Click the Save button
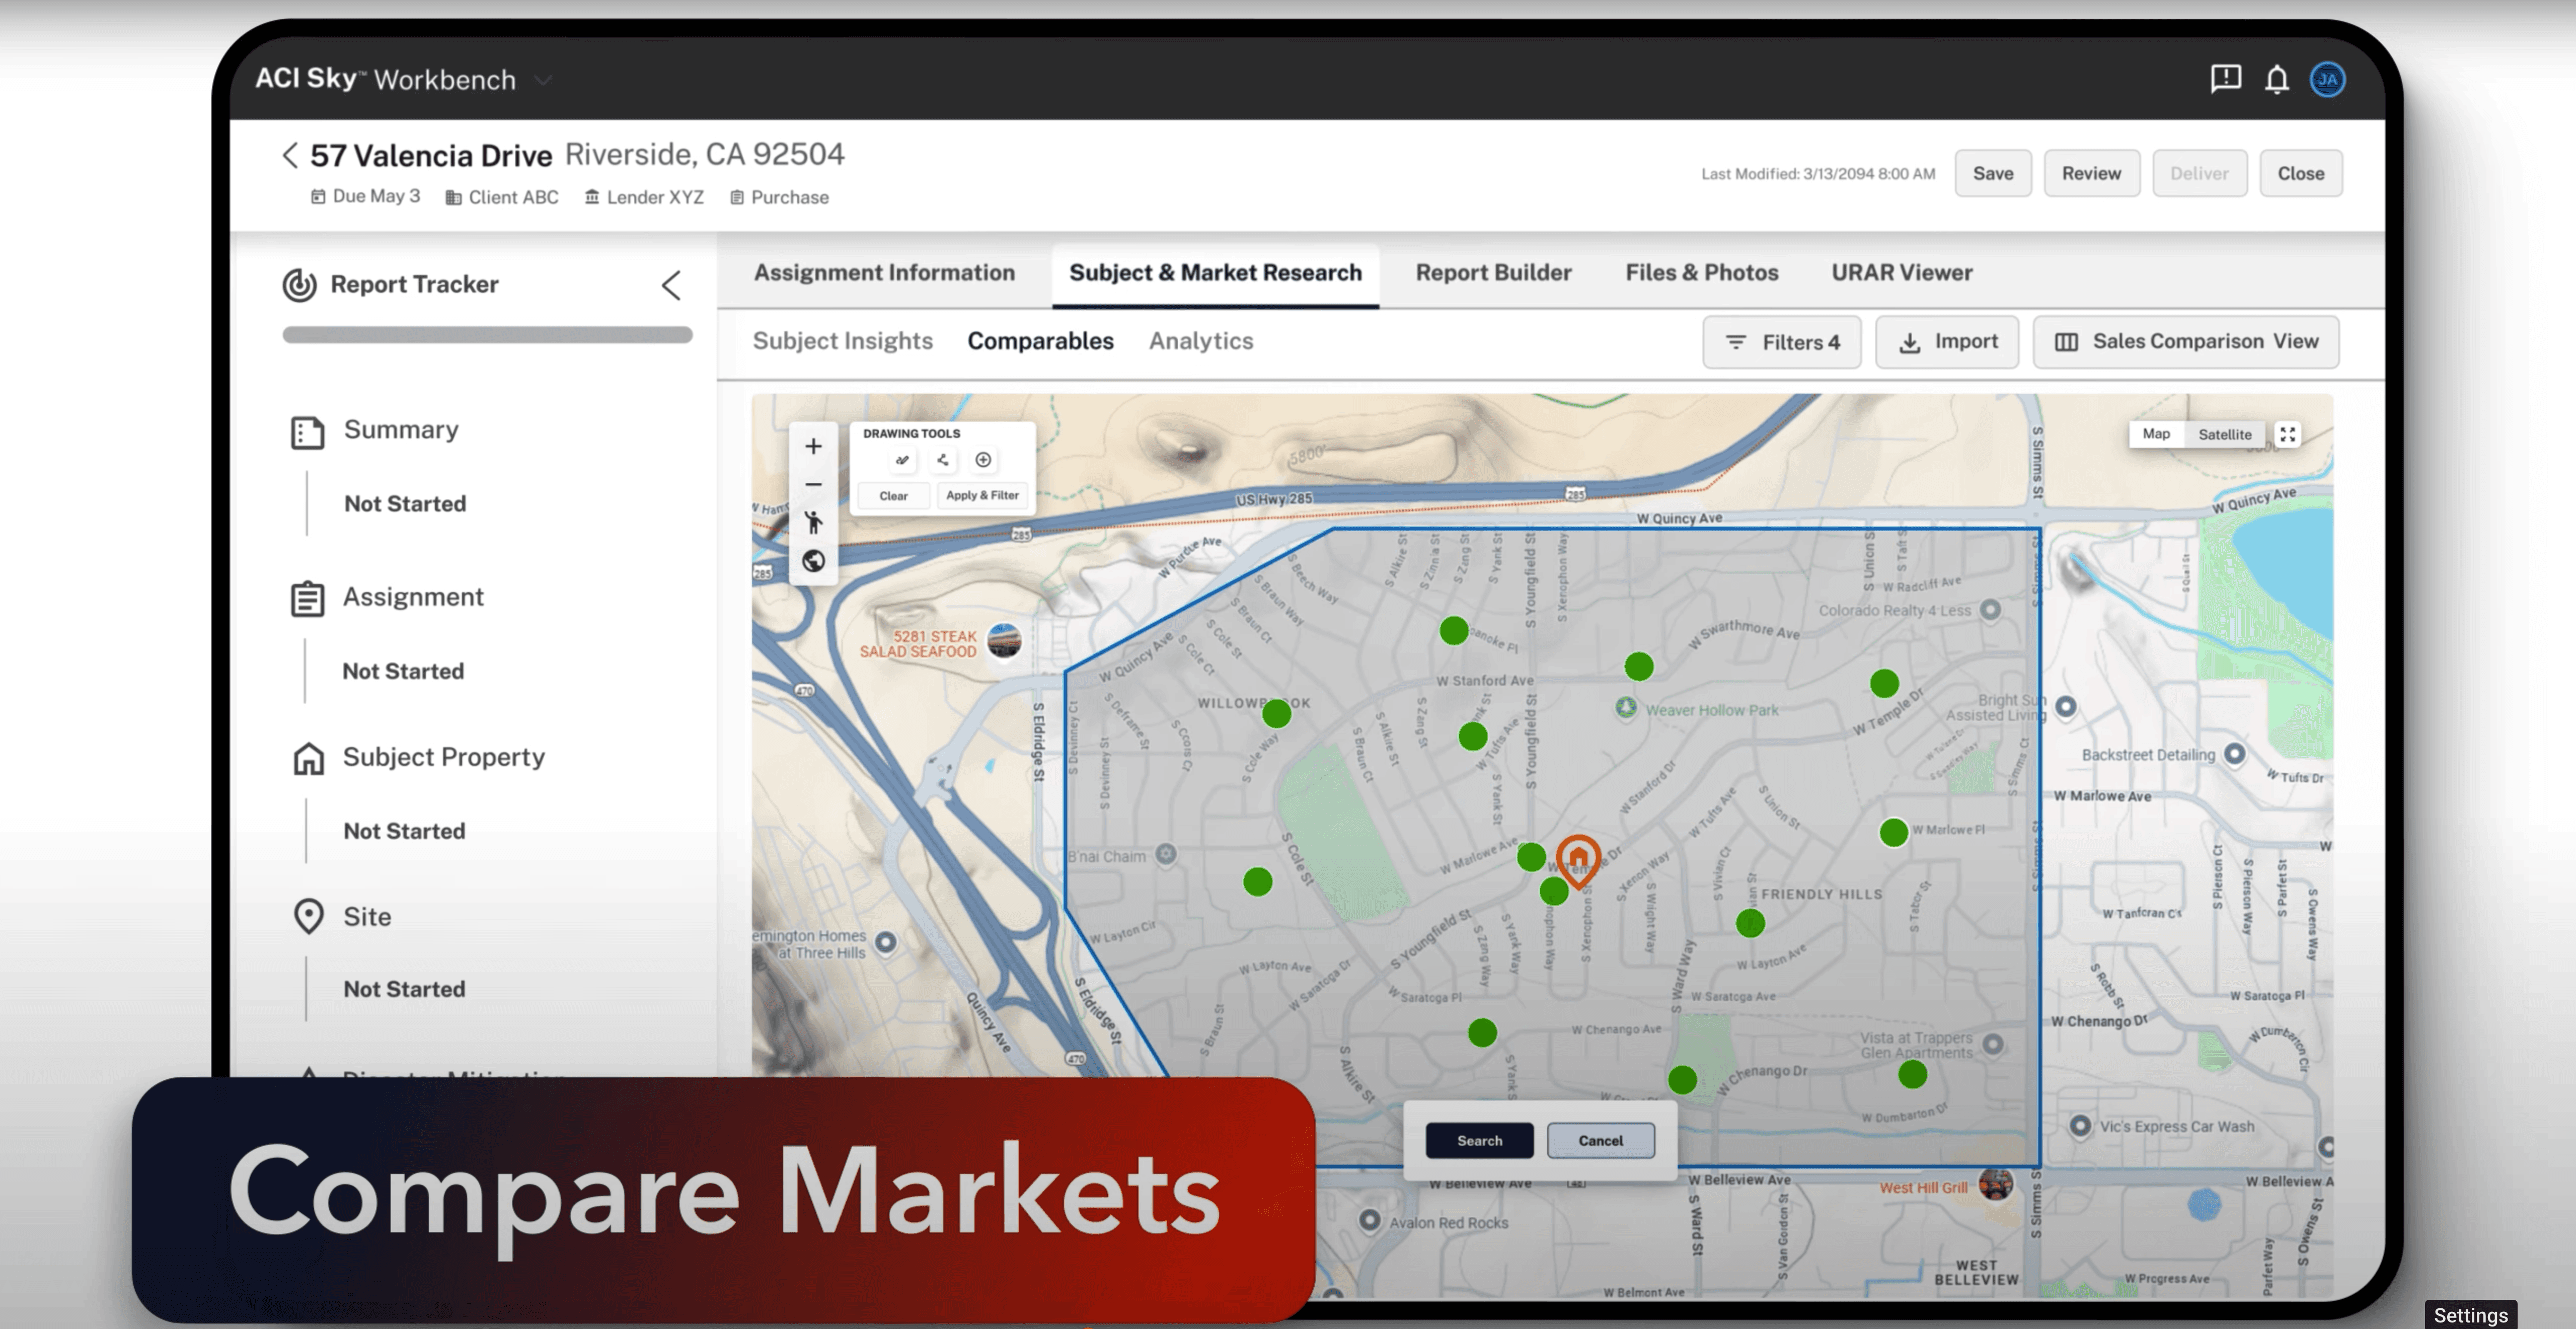This screenshot has width=2576, height=1329. click(1993, 173)
